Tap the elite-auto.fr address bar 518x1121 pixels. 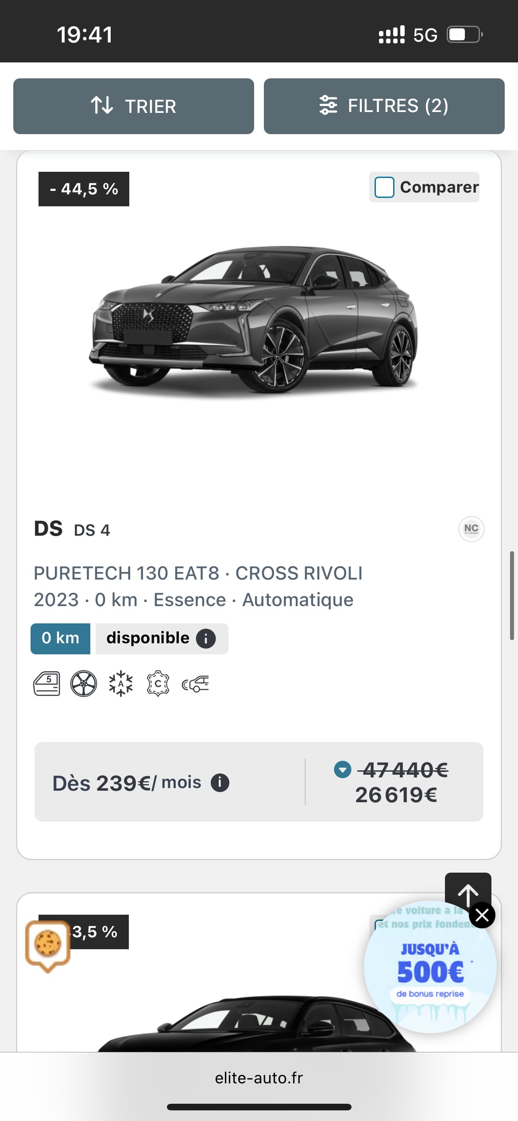coord(259,1078)
